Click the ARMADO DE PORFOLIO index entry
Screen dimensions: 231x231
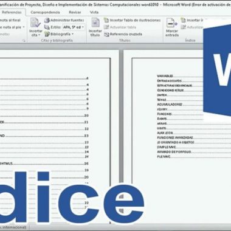pos(174,152)
